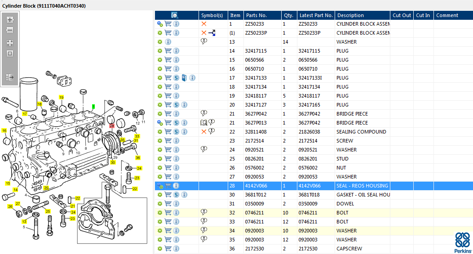
Task: Click the Cut In column header
Action: coord(424,15)
